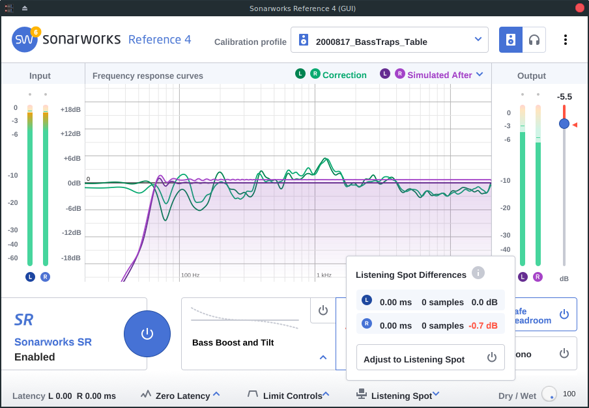Toggle left channel Correction curve
589x408 pixels.
coord(300,74)
